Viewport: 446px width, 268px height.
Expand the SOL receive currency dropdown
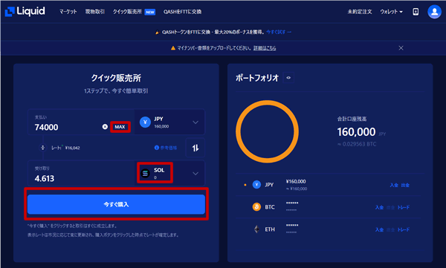(x=195, y=174)
